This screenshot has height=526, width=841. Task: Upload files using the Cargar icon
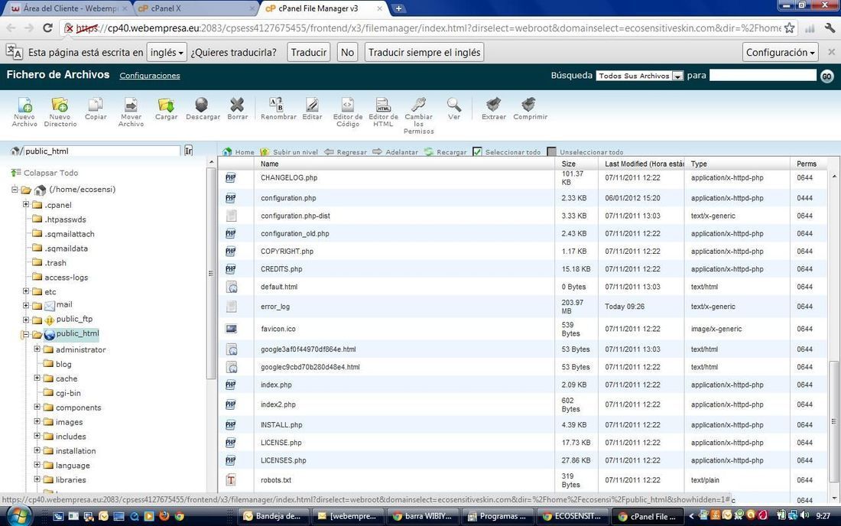(x=166, y=109)
